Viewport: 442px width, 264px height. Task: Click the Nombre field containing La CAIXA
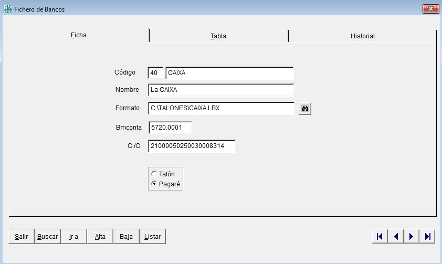point(220,90)
